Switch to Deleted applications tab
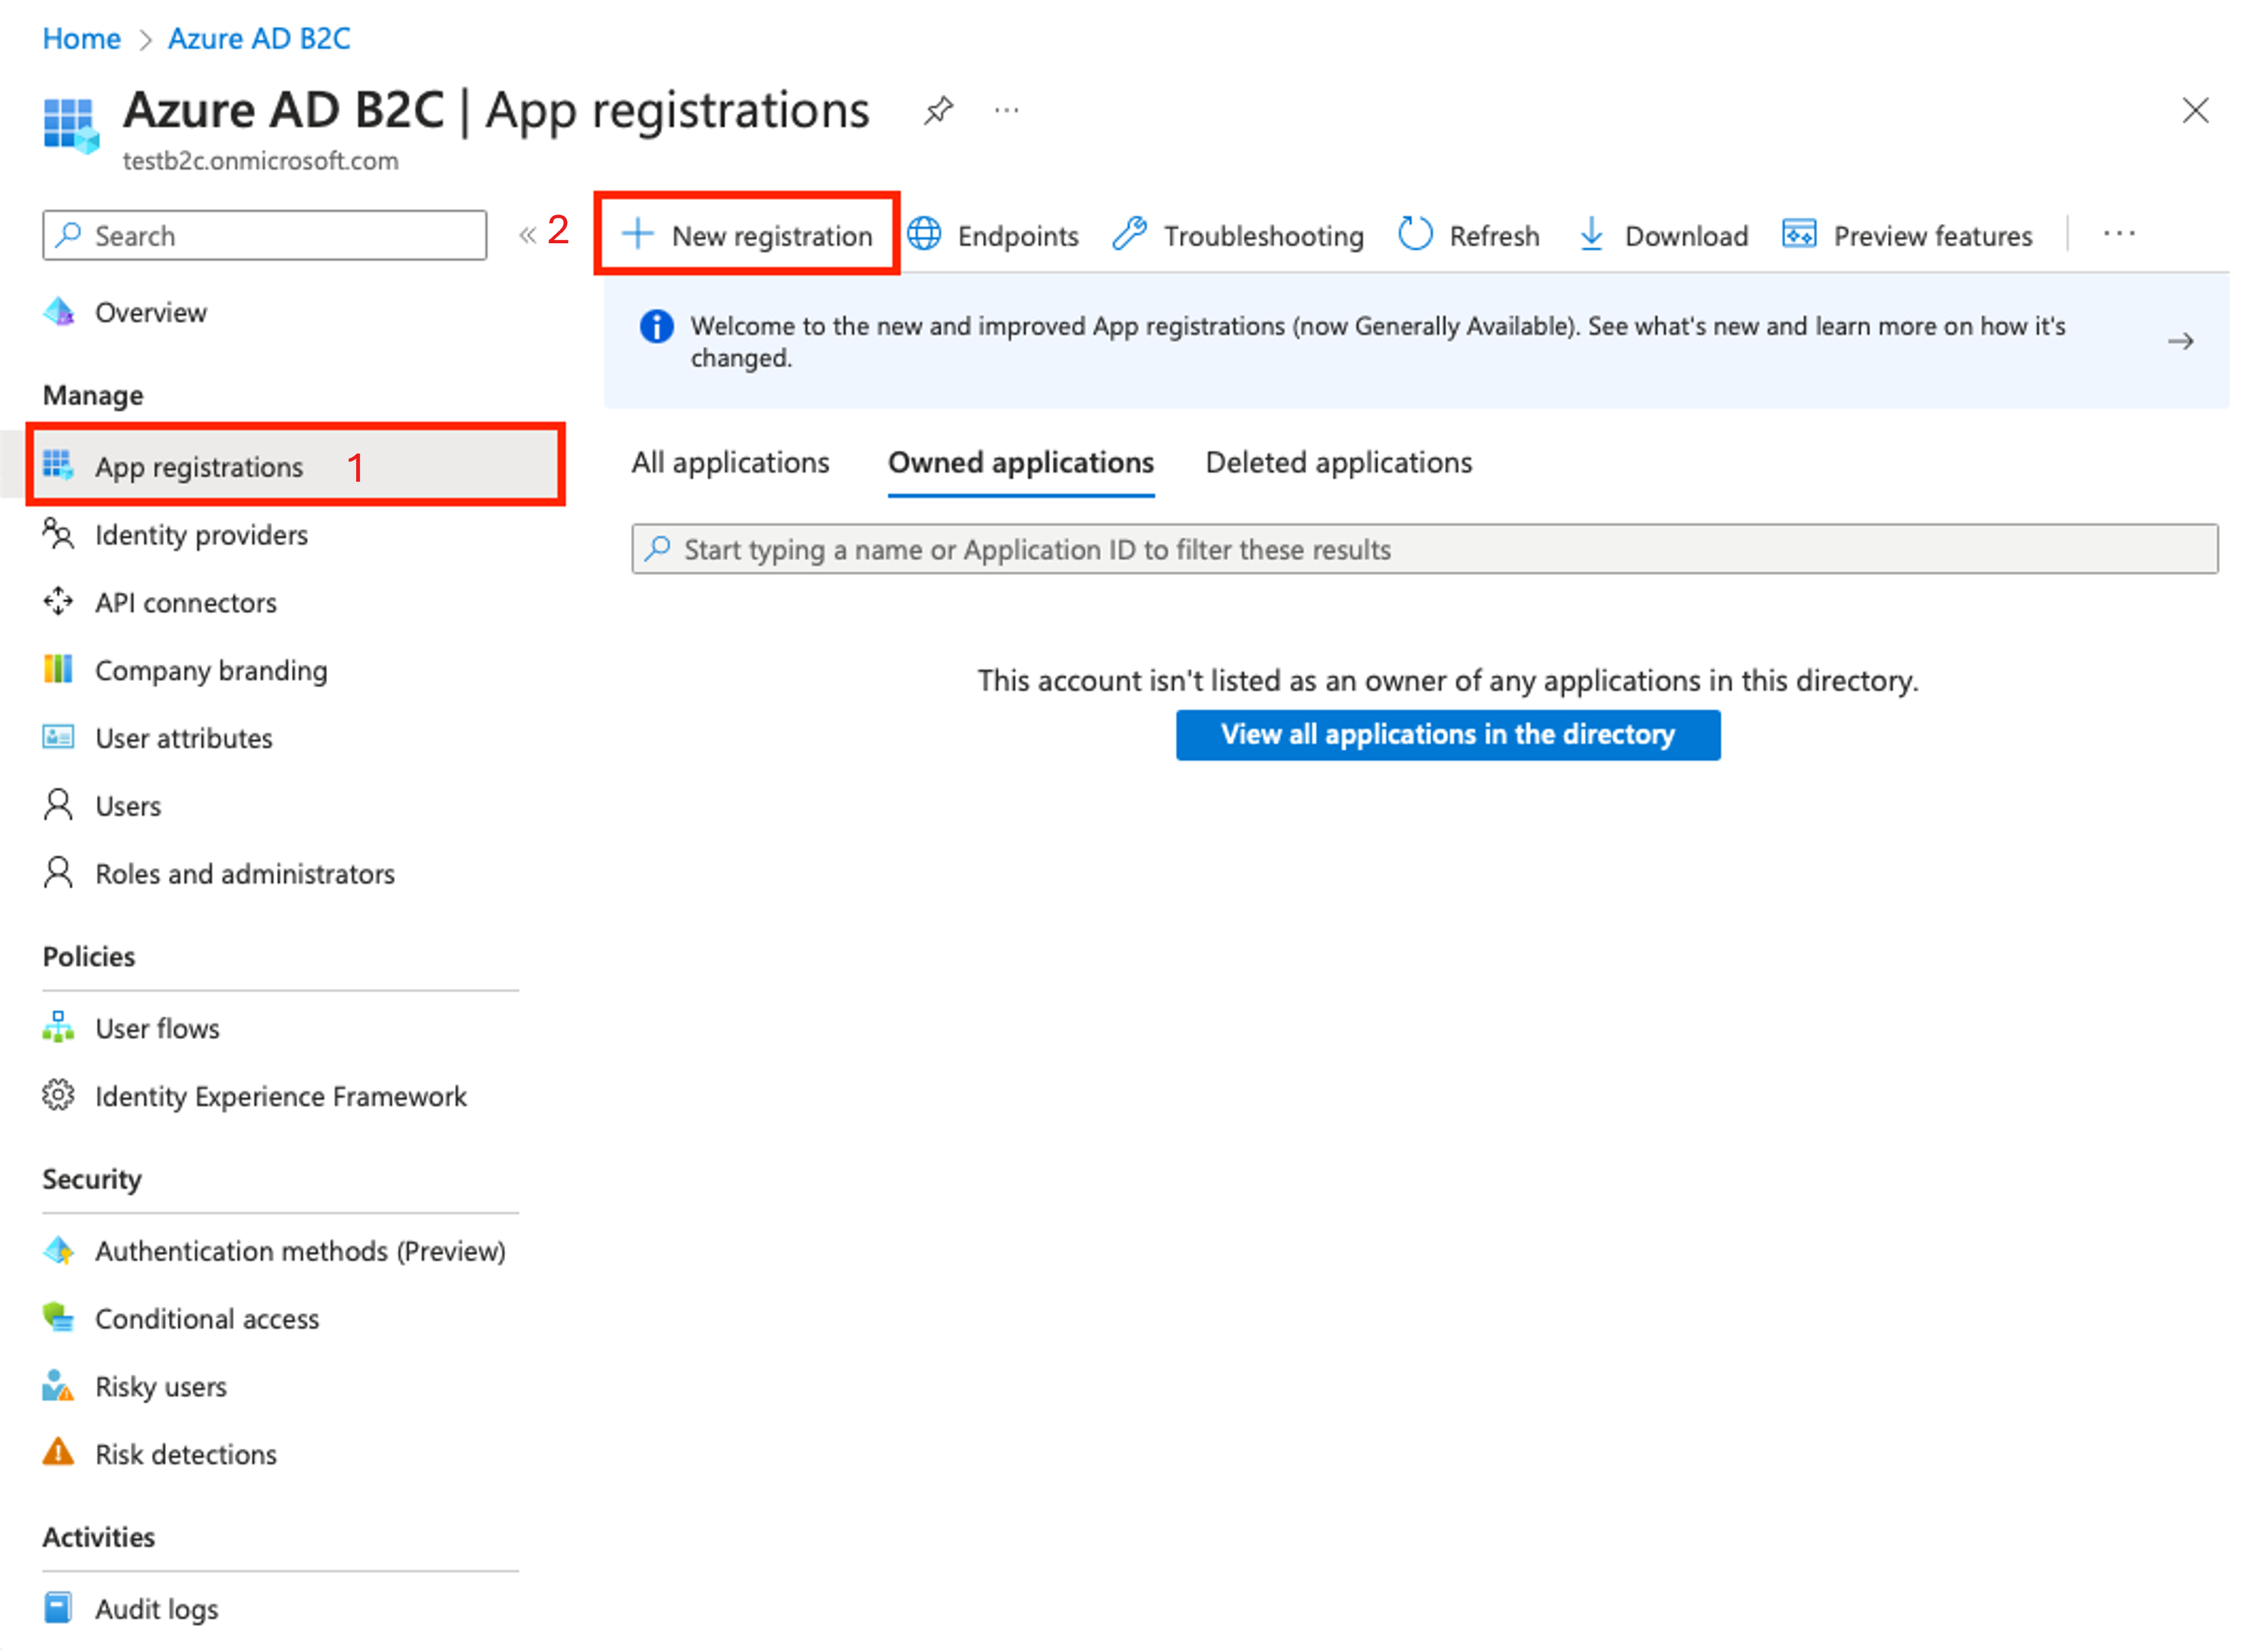Viewport: 2268px width, 1650px height. point(1338,463)
